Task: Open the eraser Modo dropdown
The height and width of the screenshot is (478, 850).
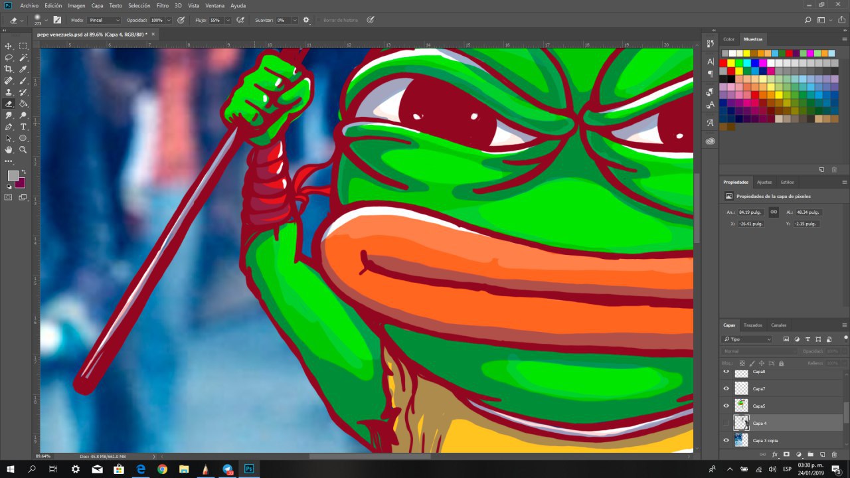Action: [104, 20]
